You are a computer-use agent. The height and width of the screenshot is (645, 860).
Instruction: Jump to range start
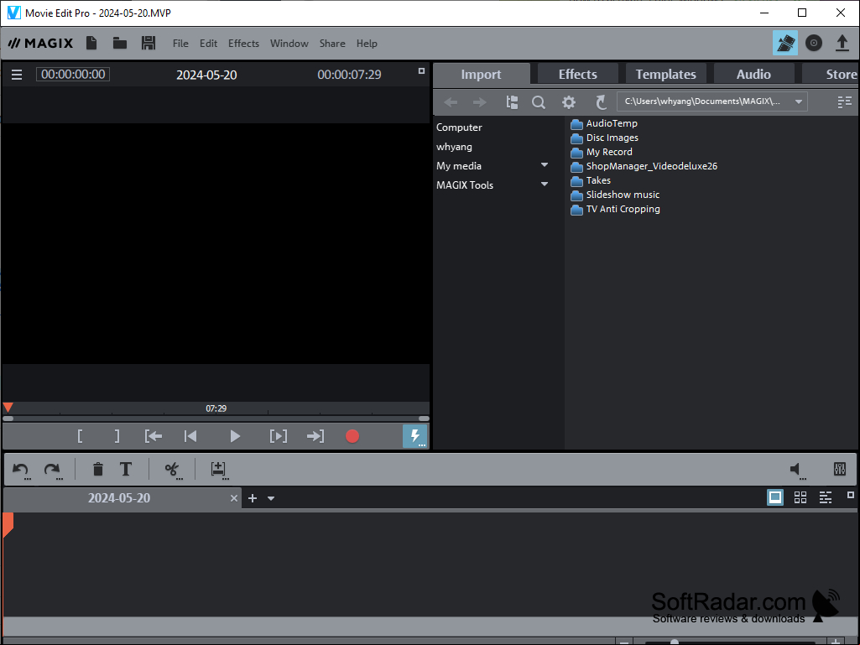[x=153, y=436]
